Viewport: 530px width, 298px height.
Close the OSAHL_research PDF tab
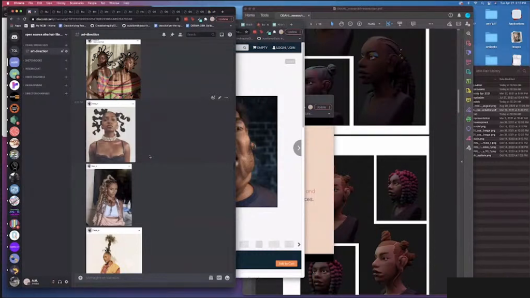(x=308, y=16)
